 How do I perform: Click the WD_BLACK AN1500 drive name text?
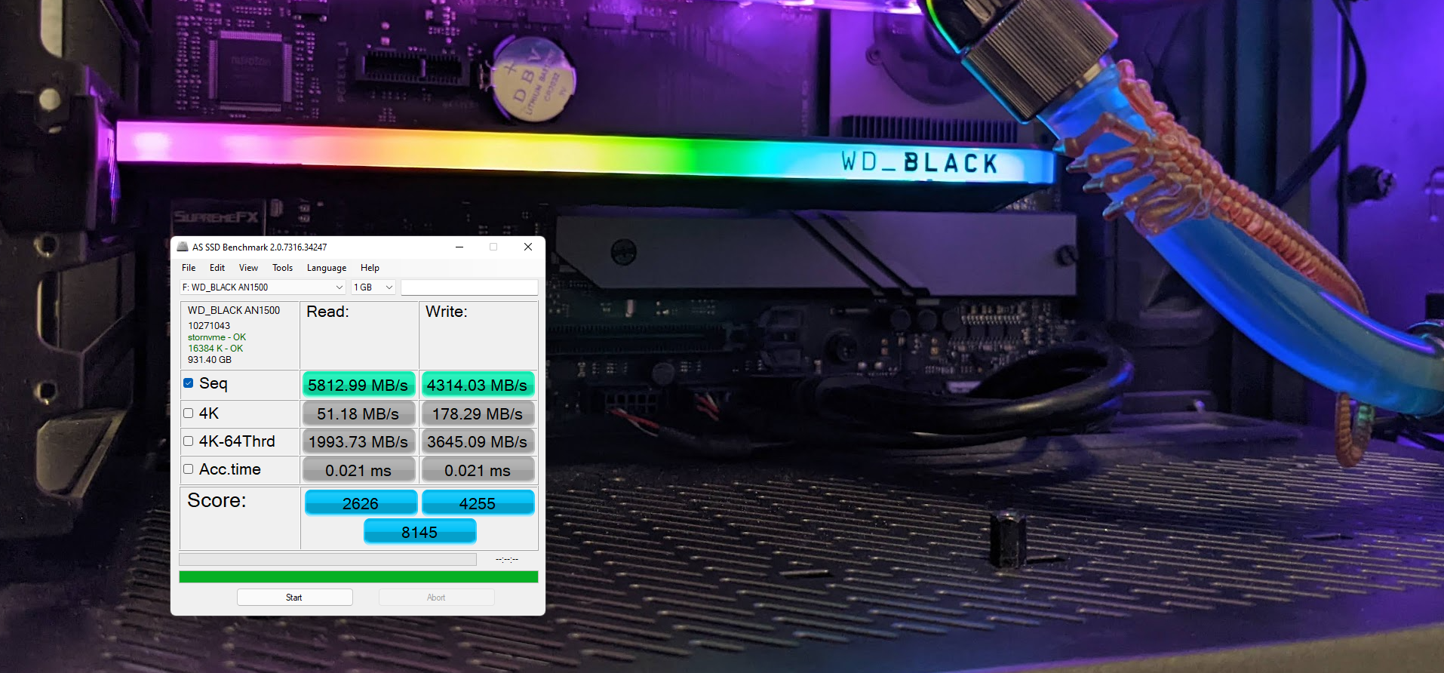[234, 310]
